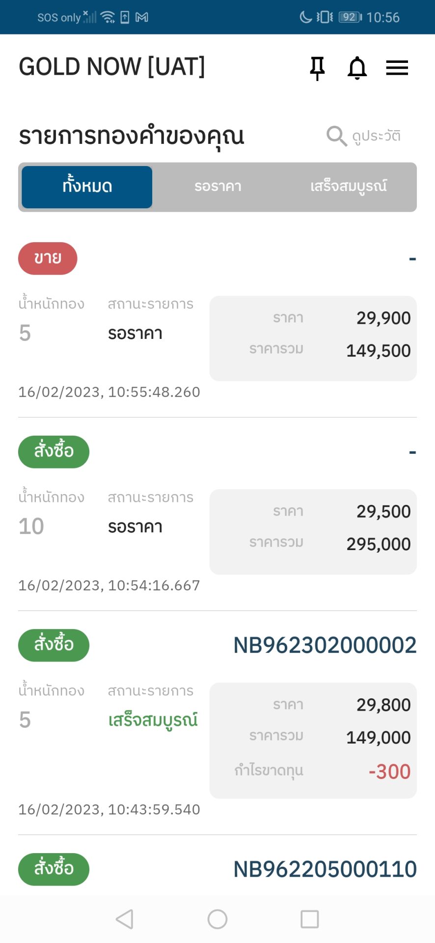Open ดูประวัติ history link

pos(376,136)
